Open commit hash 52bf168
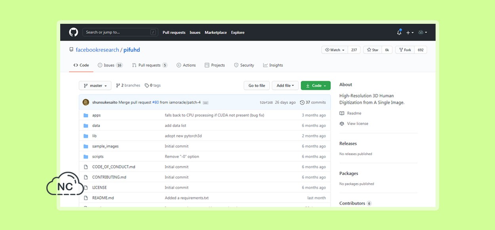The width and height of the screenshot is (495, 230). pos(266,102)
